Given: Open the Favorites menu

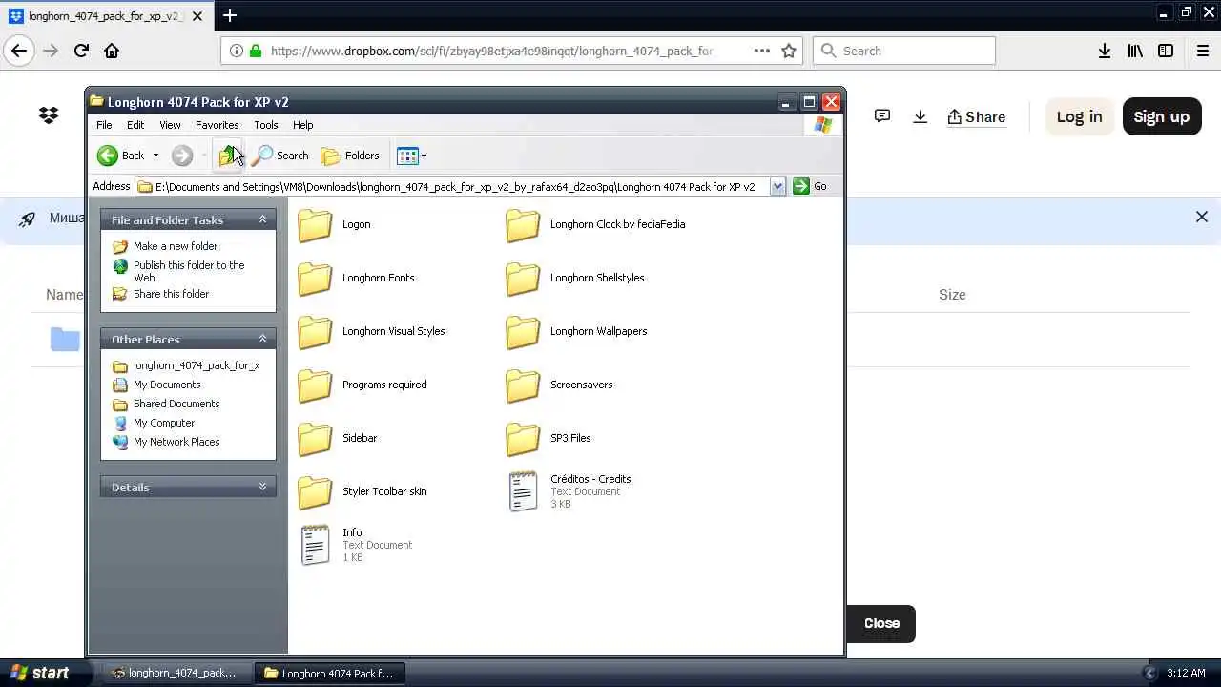Looking at the screenshot, I should (217, 125).
